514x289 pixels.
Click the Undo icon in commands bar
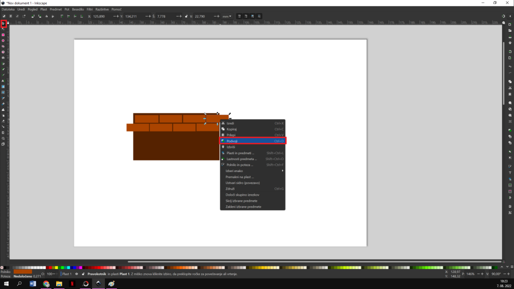point(510,67)
